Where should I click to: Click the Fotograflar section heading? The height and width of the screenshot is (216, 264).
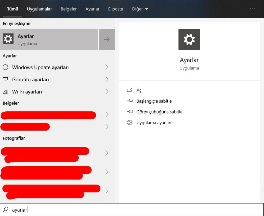(14, 138)
